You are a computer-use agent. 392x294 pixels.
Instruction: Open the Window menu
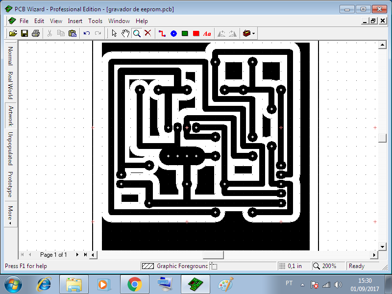[119, 21]
